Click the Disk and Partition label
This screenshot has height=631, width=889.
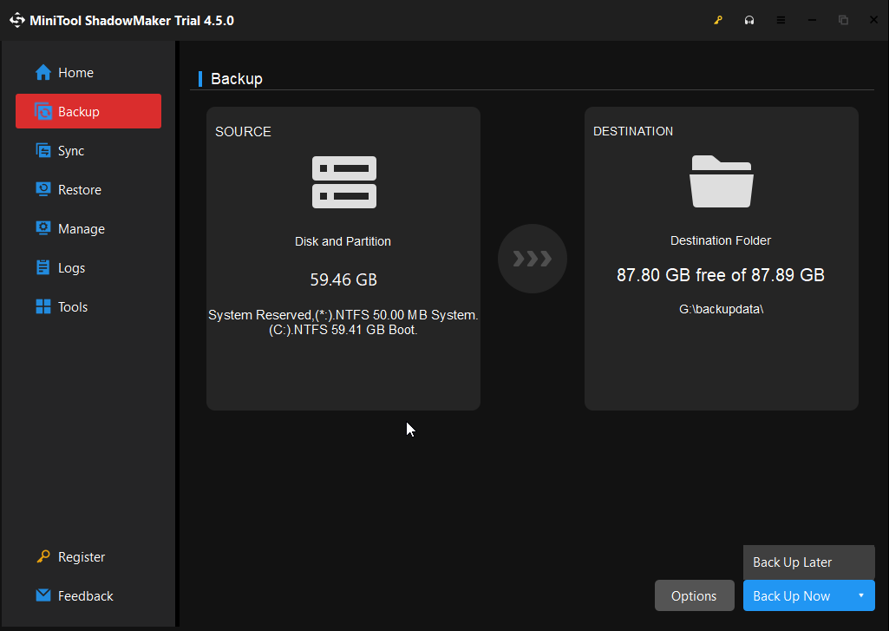343,241
